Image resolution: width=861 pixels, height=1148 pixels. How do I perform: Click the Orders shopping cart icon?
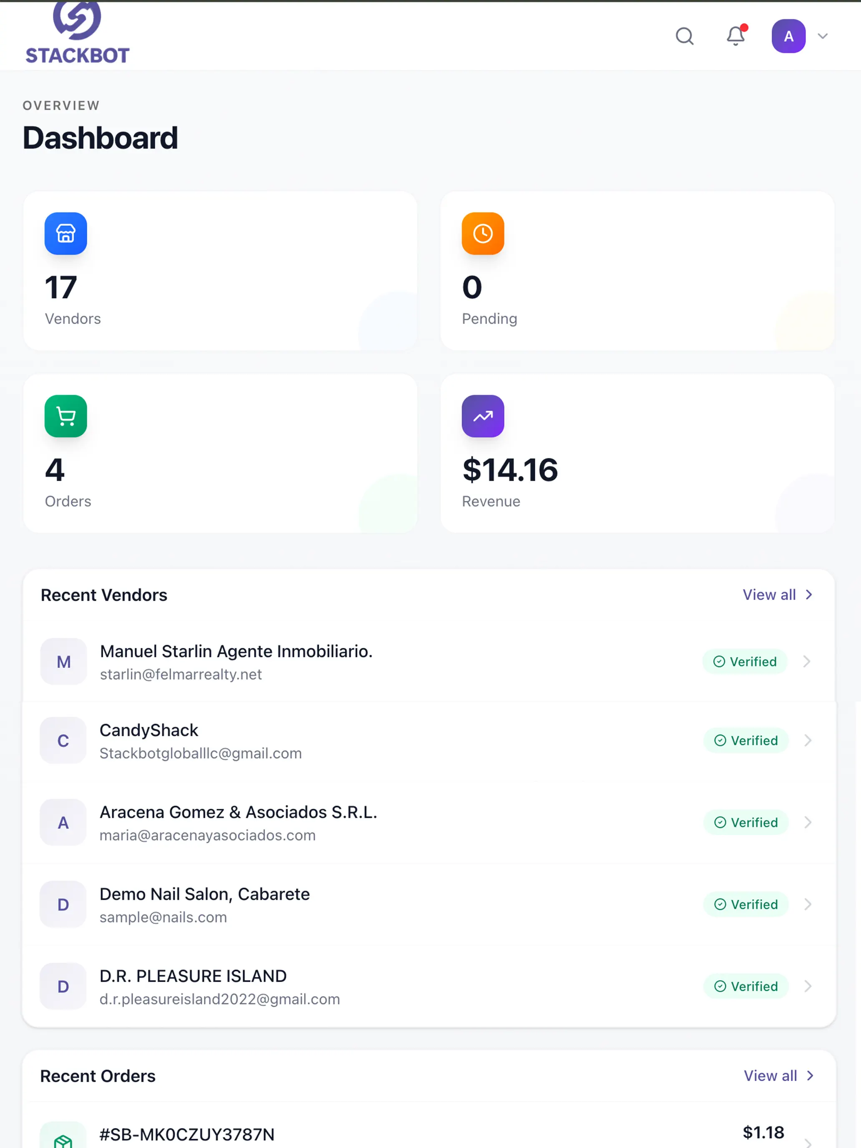coord(65,416)
